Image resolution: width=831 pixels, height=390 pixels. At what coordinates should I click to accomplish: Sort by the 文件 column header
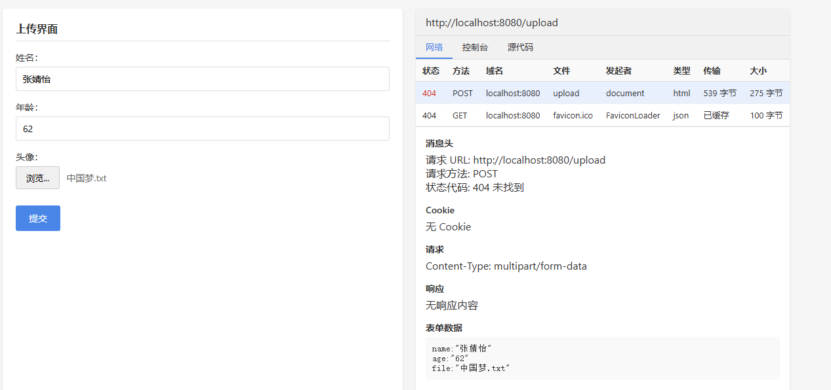coord(561,71)
